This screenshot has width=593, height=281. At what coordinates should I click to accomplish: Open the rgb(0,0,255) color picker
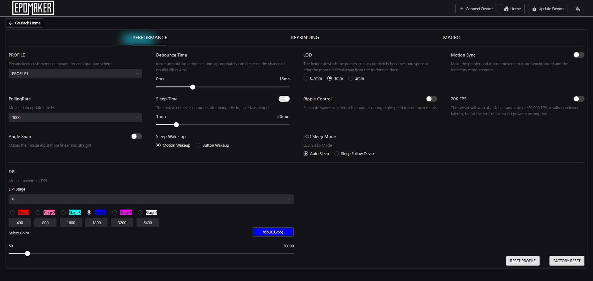pyautogui.click(x=273, y=232)
